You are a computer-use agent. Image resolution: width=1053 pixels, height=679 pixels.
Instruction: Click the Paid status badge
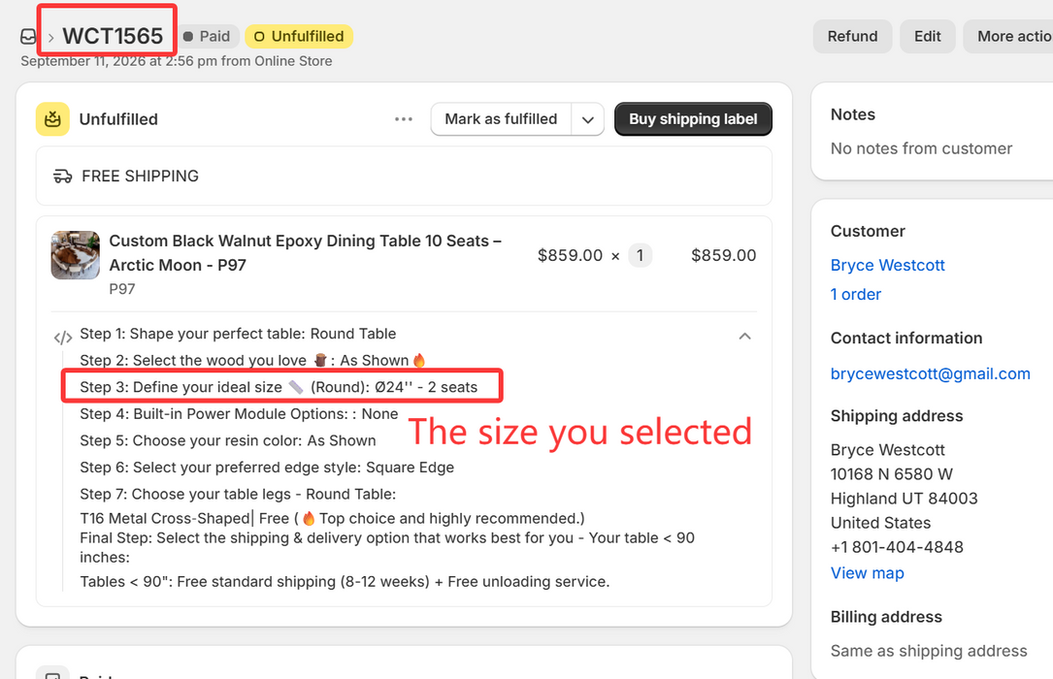click(208, 36)
